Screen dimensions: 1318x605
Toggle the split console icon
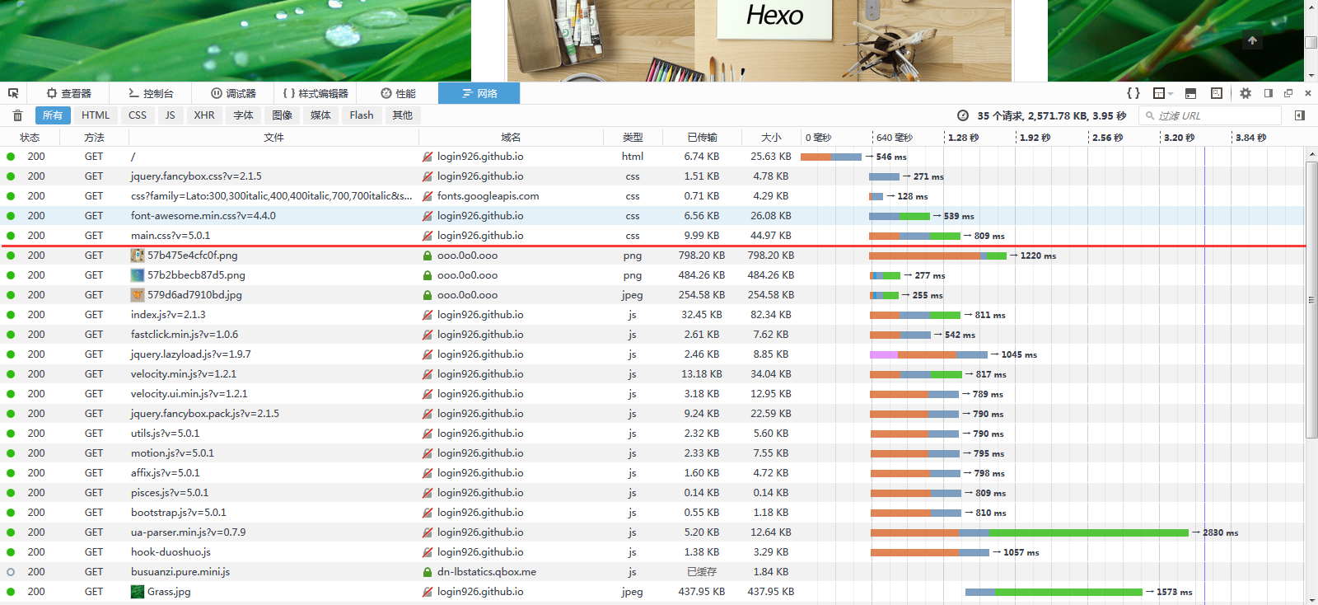[1190, 93]
